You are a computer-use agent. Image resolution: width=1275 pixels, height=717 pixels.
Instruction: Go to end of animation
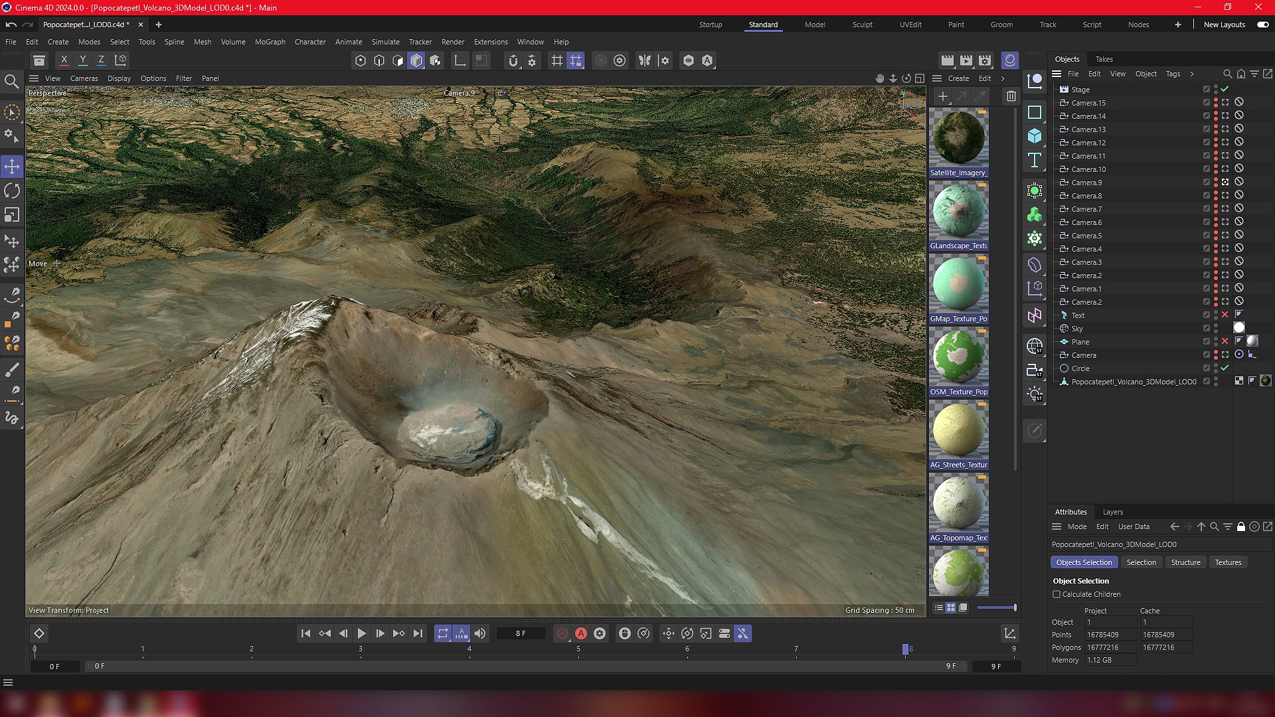pos(418,634)
